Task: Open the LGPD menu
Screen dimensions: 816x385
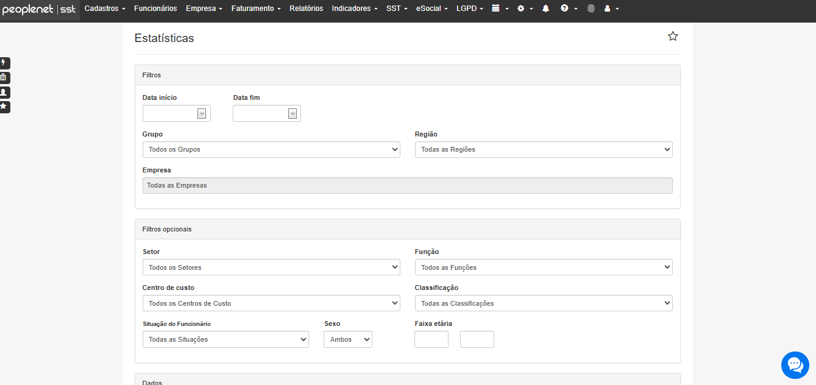Action: (470, 9)
